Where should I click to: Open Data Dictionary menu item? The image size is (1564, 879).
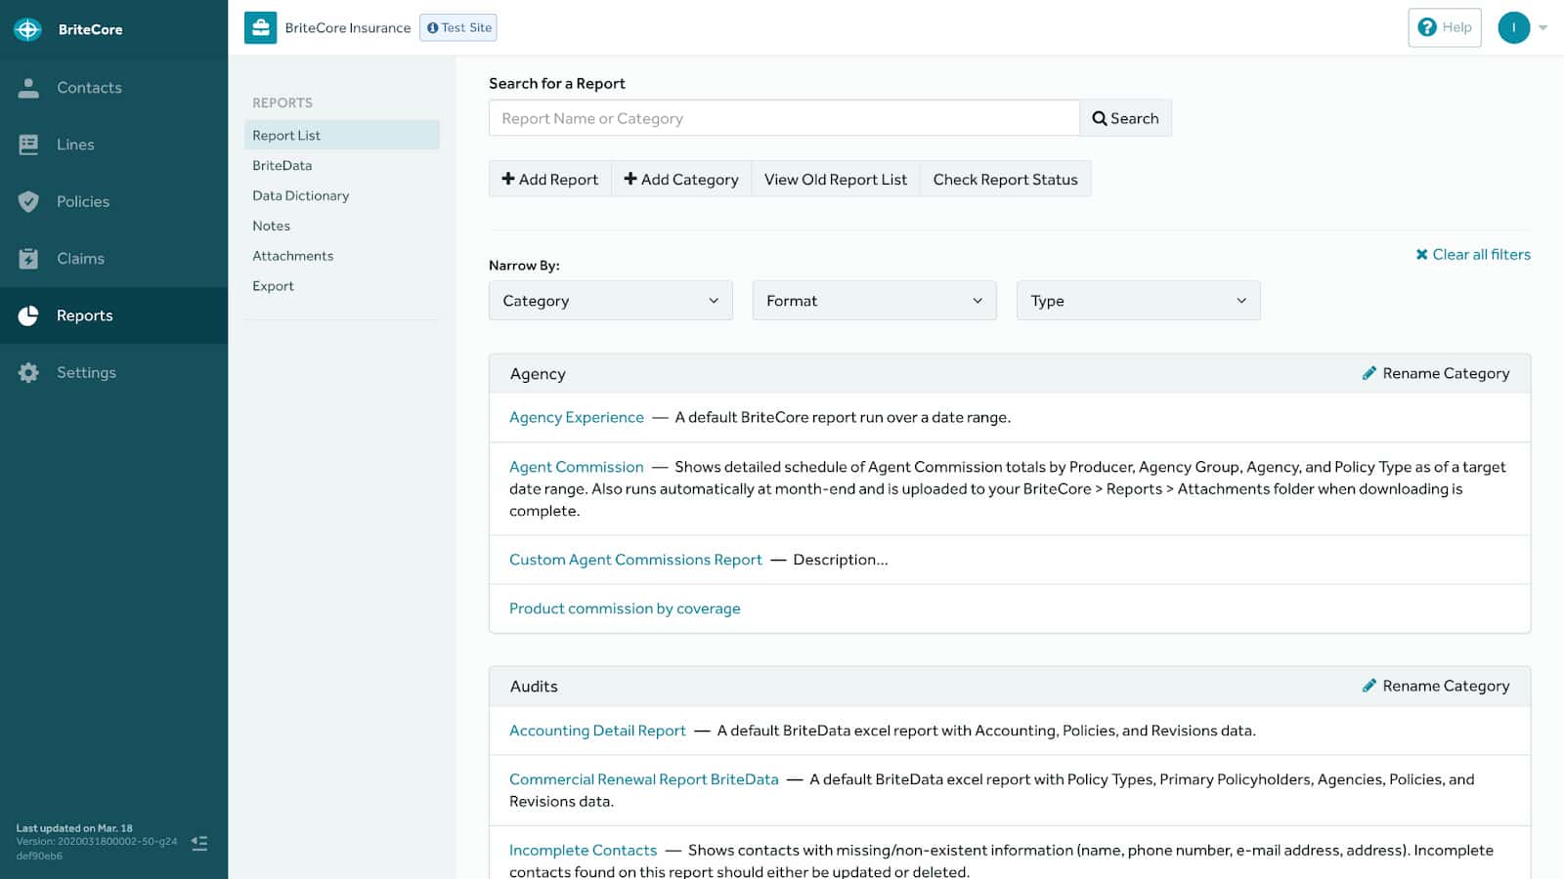pyautogui.click(x=301, y=195)
